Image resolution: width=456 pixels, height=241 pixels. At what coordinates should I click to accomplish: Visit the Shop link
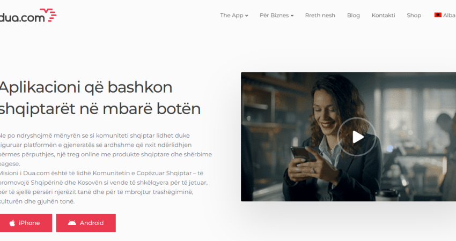[414, 16]
